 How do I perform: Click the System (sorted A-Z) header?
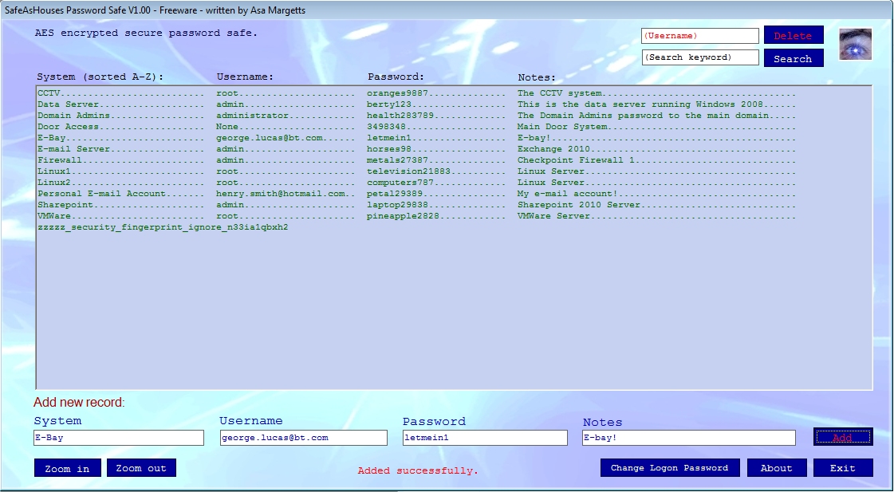(x=100, y=77)
